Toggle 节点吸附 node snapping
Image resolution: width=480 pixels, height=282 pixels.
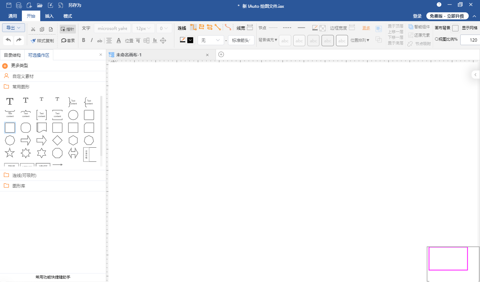[x=419, y=44]
